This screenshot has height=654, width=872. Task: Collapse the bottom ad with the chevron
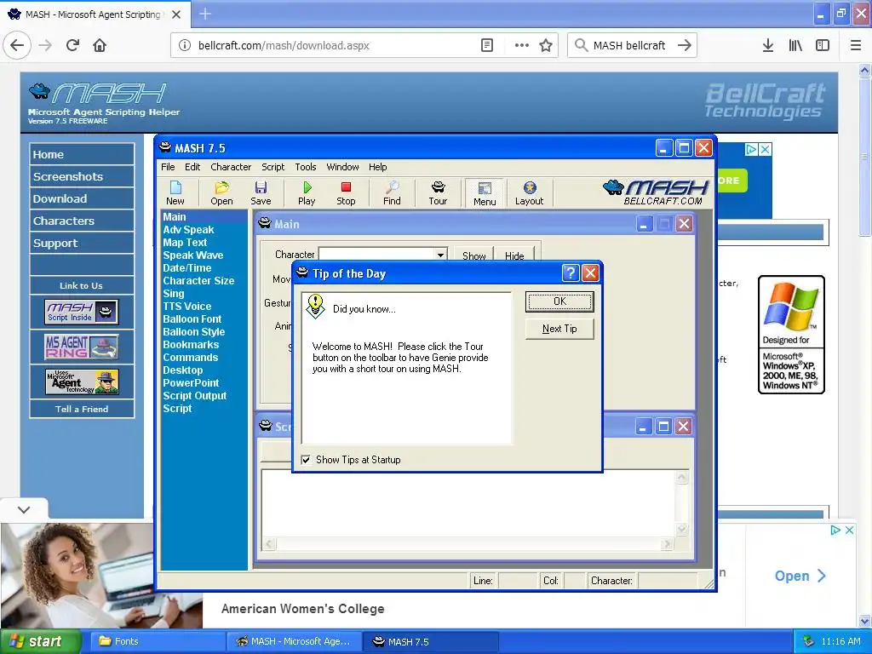point(24,509)
